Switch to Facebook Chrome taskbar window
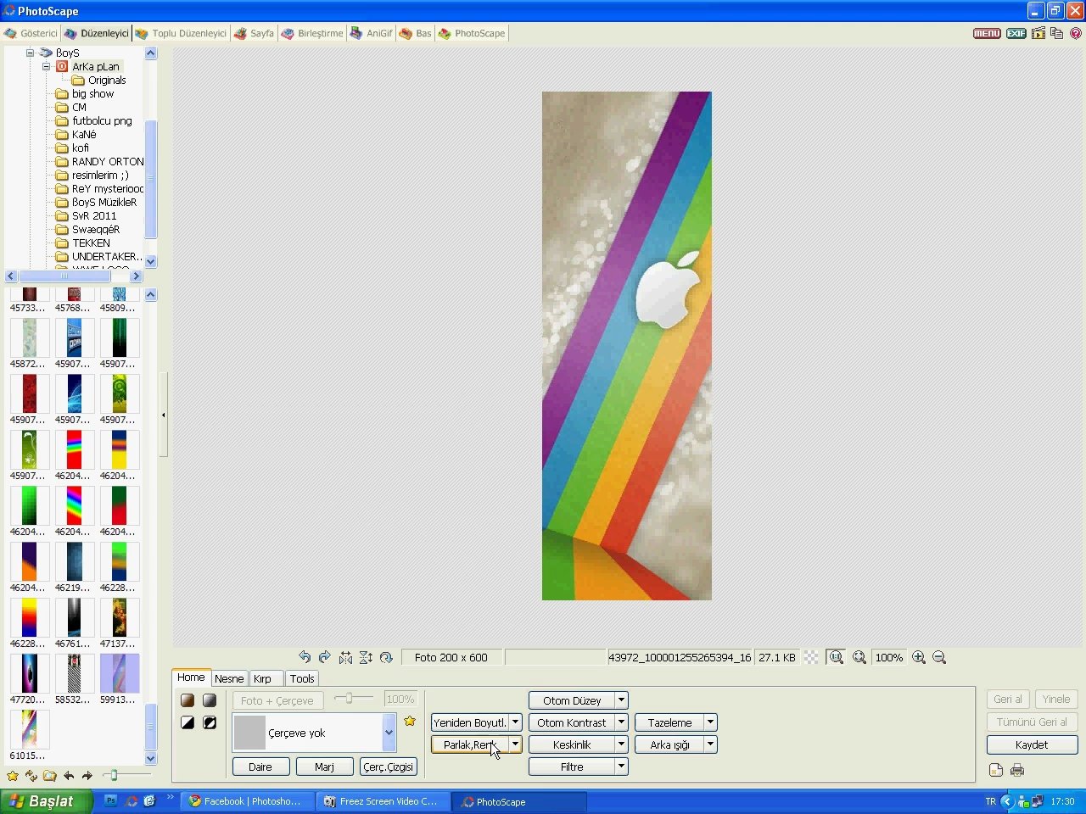1086x814 pixels. [x=245, y=801]
